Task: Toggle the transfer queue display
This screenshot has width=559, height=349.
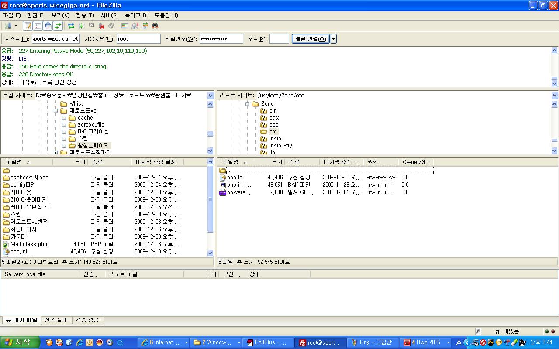Action: point(58,26)
